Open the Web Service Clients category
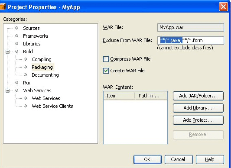The width and height of the screenshot is (231, 168). point(52,106)
